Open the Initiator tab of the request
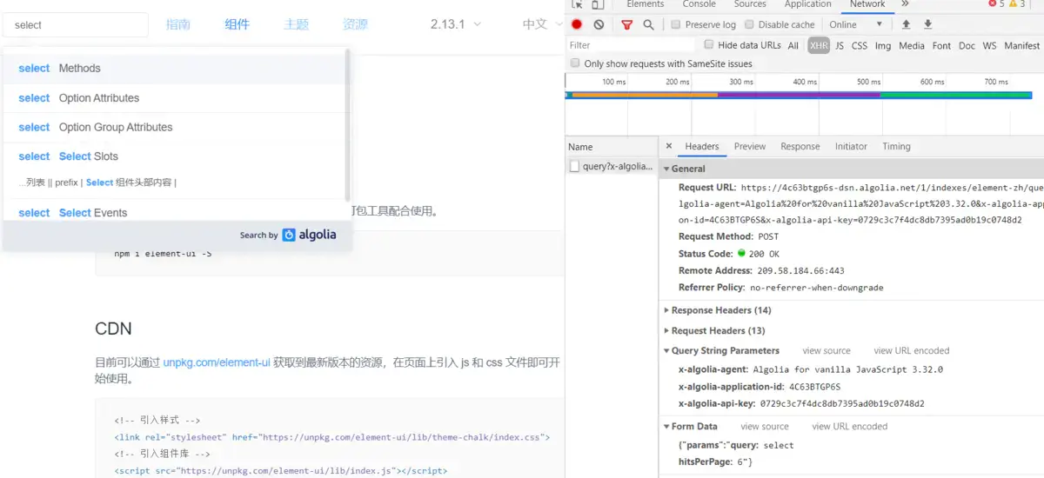 click(851, 146)
